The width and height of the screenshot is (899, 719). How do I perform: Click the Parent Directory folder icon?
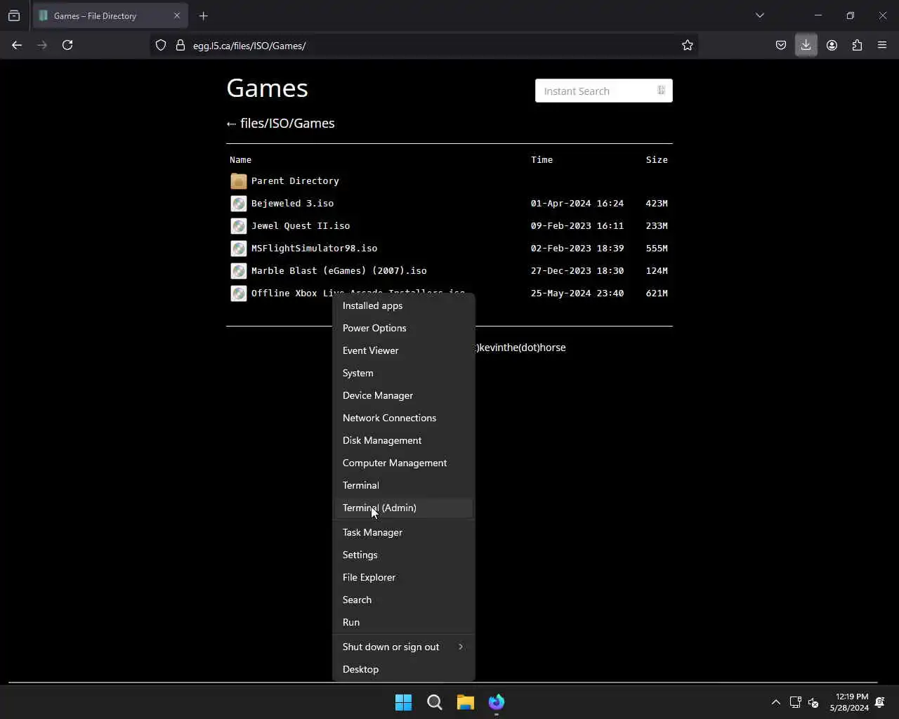click(239, 181)
